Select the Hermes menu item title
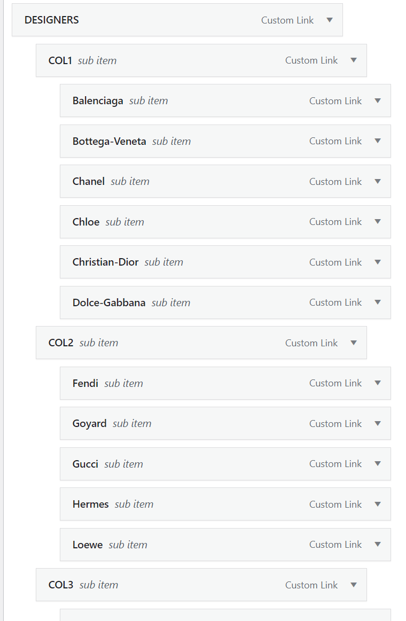Image resolution: width=406 pixels, height=621 pixels. (x=91, y=504)
